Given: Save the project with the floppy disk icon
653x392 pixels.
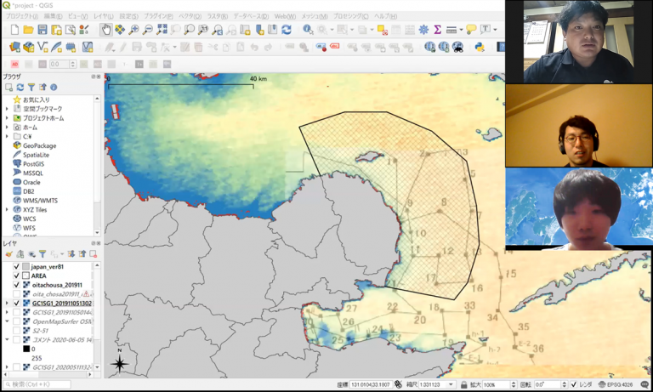Looking at the screenshot, I should pos(43,30).
